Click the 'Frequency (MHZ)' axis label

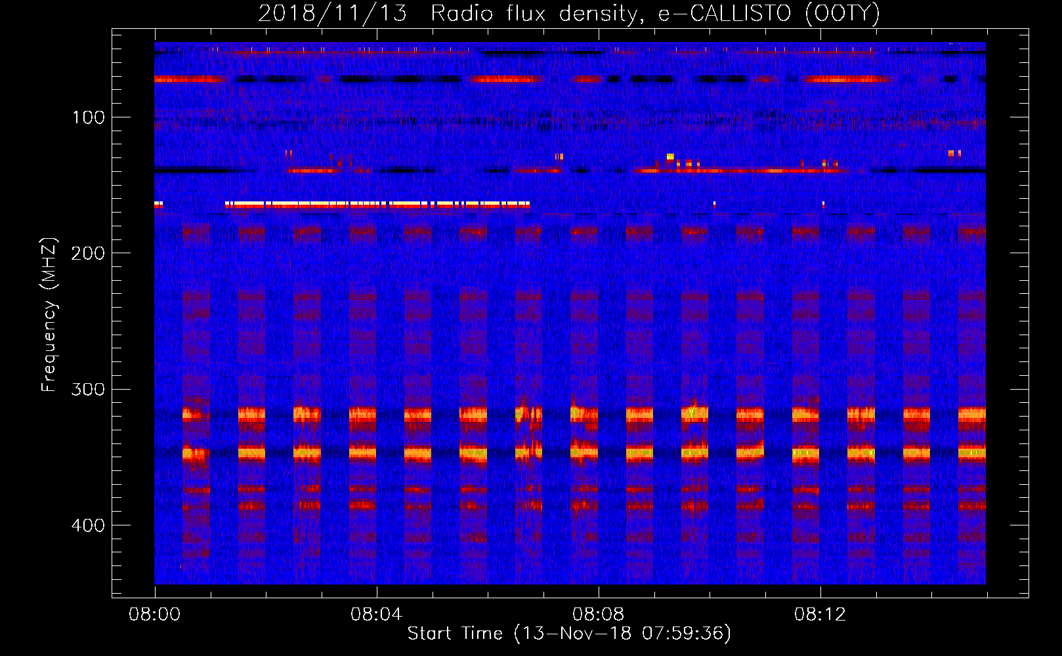(x=49, y=315)
